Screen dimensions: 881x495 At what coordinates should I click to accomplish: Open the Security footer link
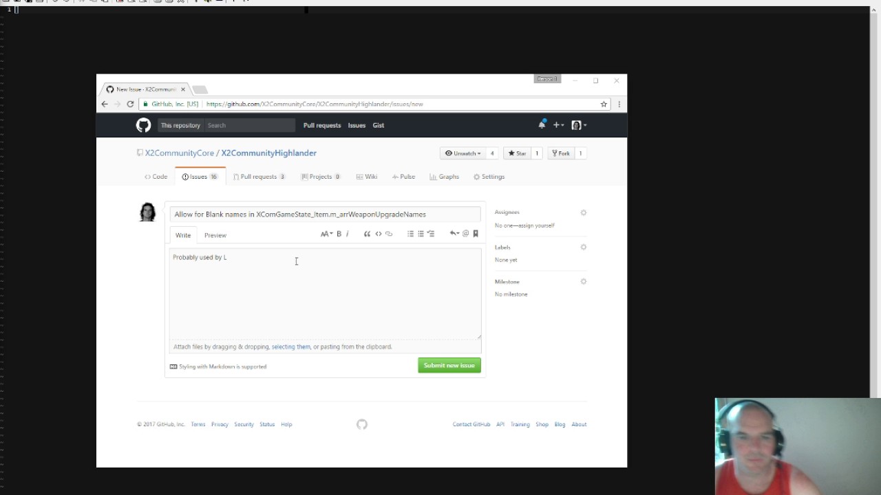244,424
